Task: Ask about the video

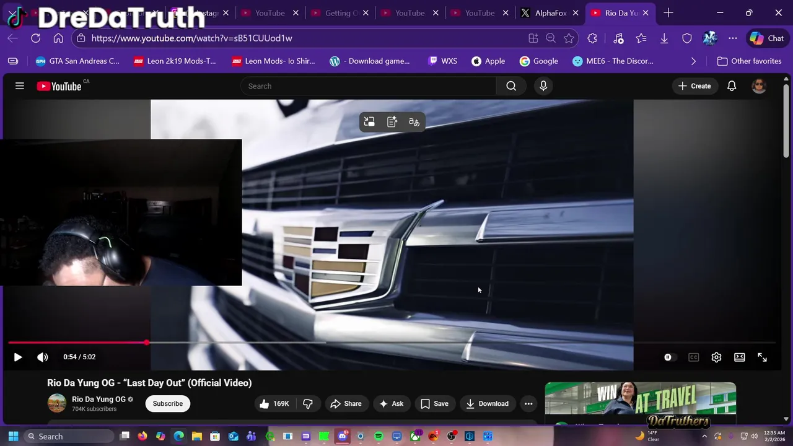Action: coord(391,404)
